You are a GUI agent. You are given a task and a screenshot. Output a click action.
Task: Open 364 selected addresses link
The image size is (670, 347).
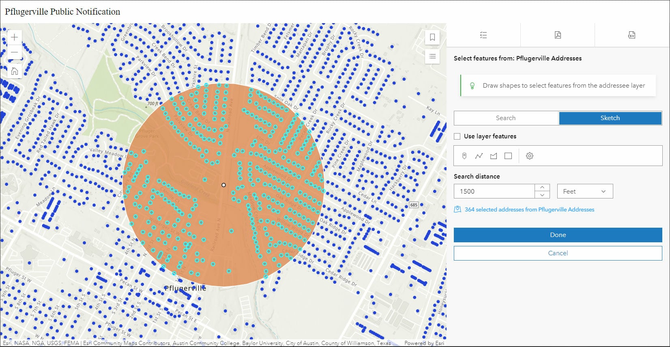click(529, 209)
